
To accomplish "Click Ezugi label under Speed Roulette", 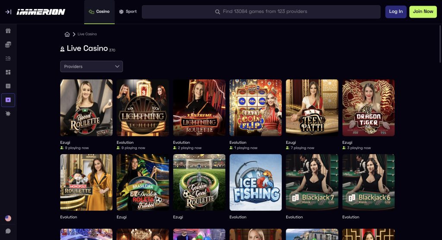I will (x=65, y=142).
